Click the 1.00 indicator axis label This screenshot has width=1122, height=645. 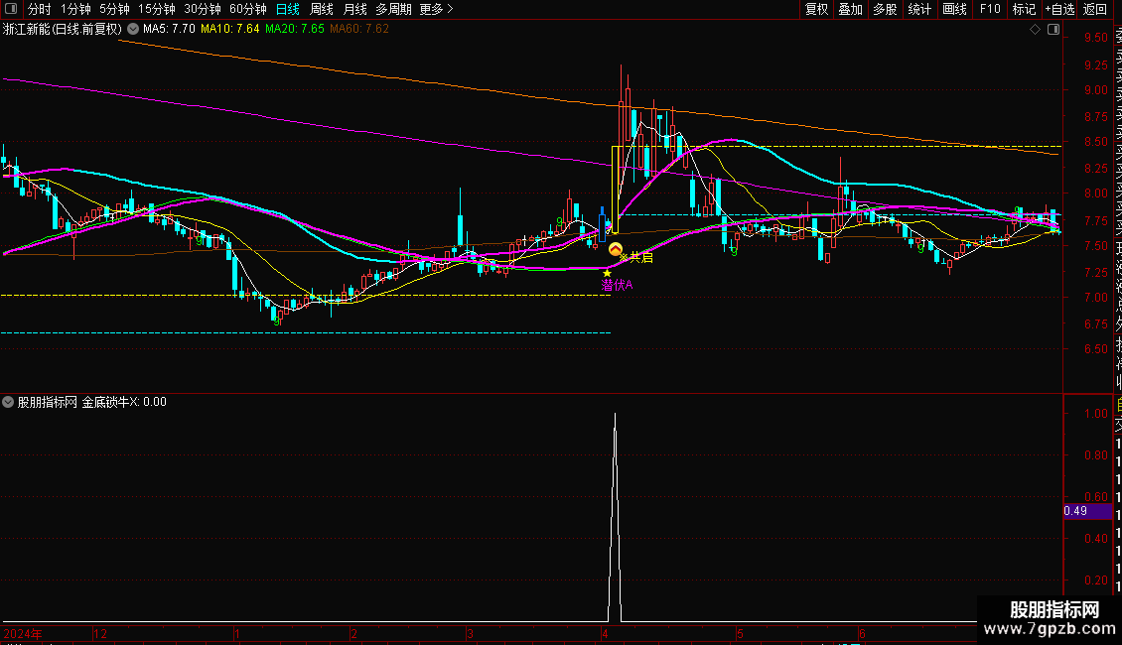click(1095, 414)
